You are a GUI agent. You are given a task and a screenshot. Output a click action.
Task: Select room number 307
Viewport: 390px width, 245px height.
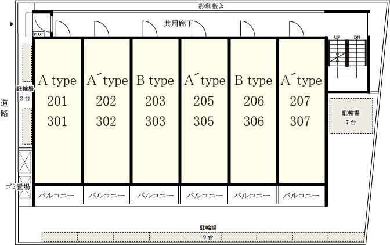300,121
